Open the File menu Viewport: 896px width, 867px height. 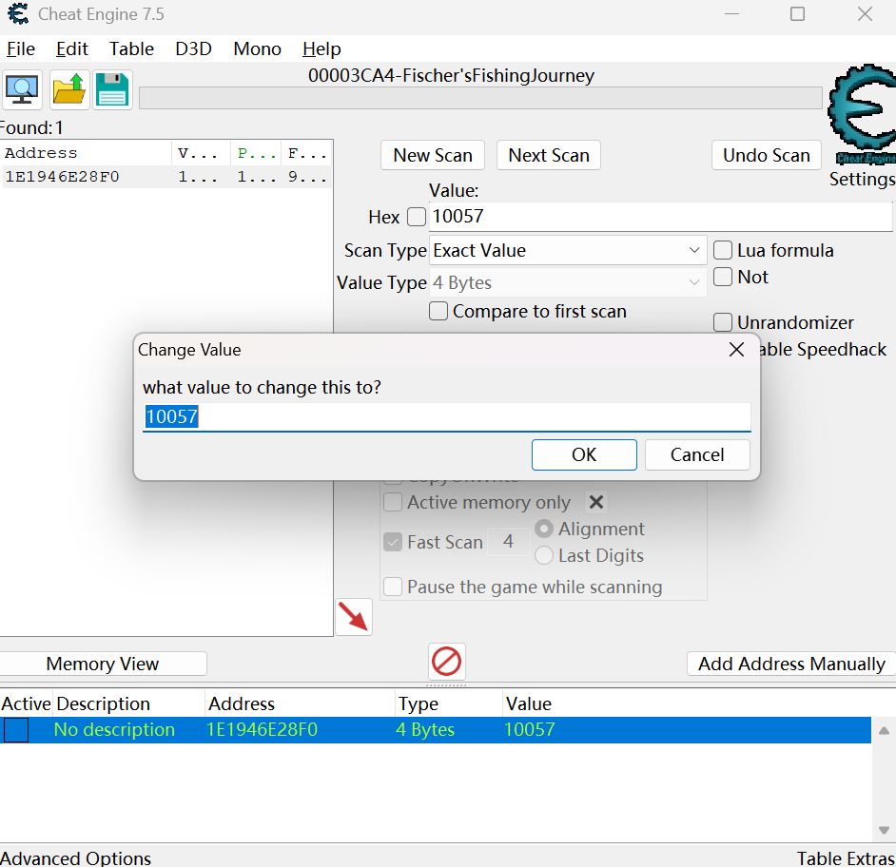point(21,49)
